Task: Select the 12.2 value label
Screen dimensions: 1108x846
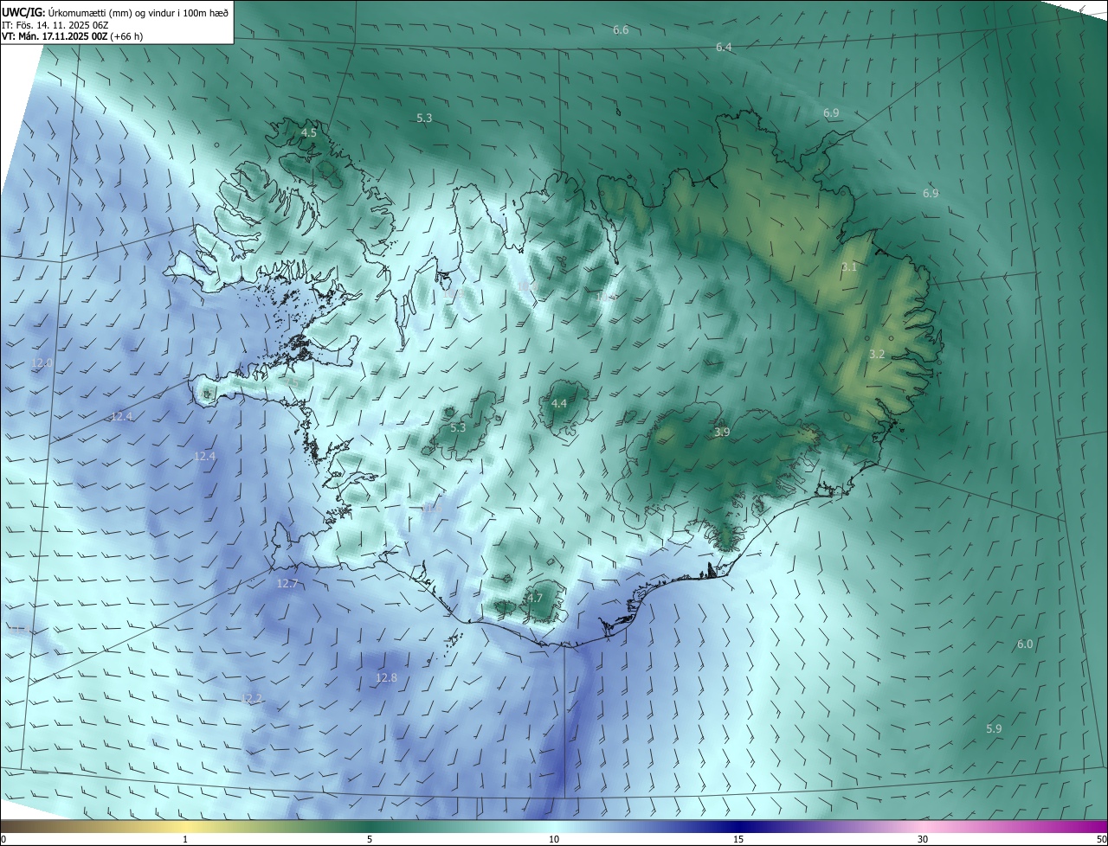Action: click(x=251, y=699)
